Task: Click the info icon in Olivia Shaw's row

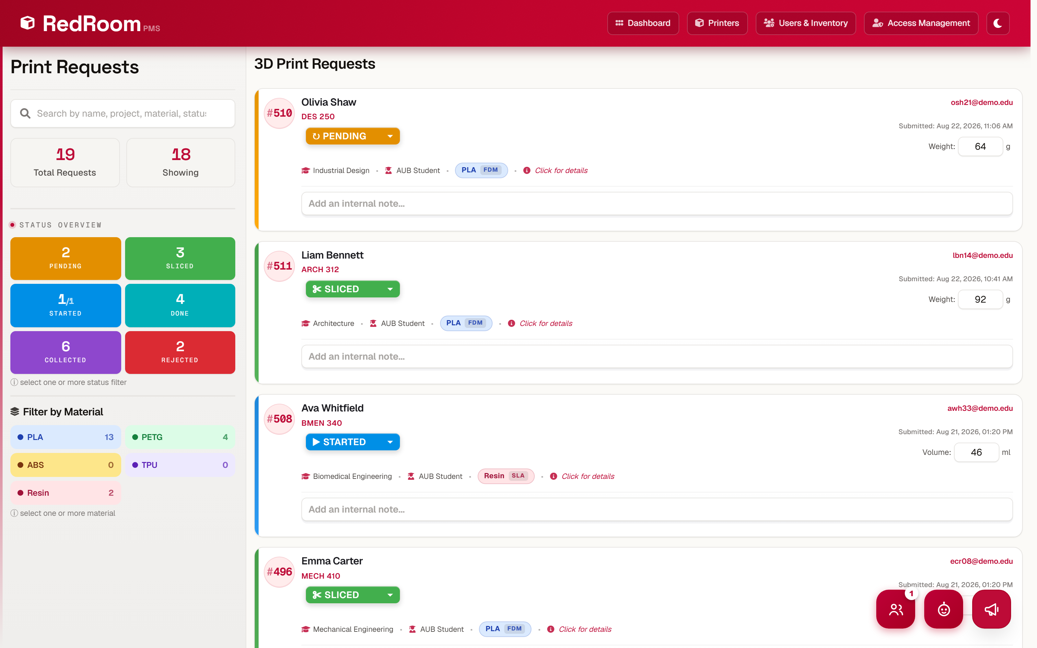Action: tap(527, 170)
